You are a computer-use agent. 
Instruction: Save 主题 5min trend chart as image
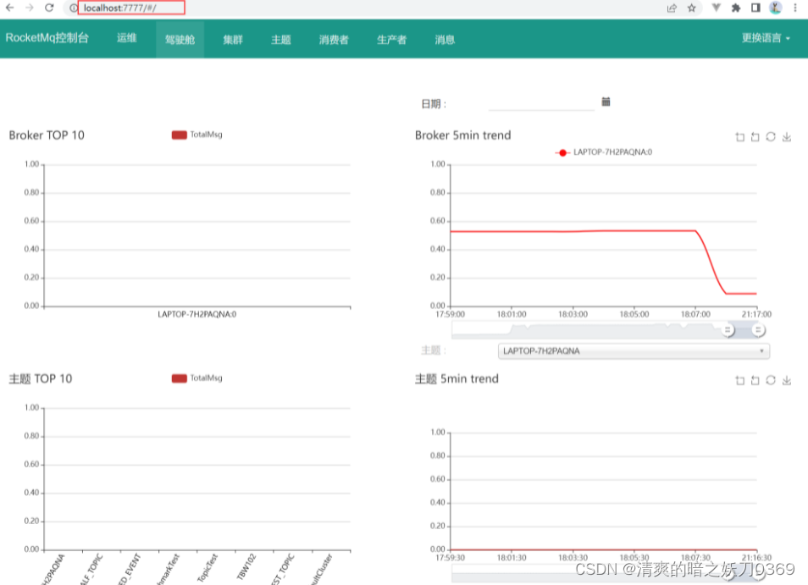(x=786, y=380)
